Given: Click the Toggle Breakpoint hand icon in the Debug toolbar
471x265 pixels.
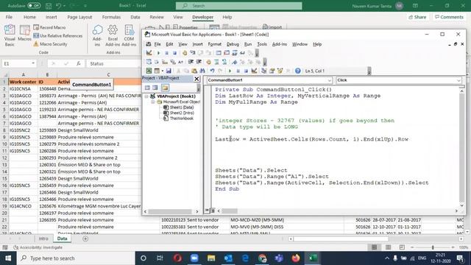Looking at the screenshot, I should coord(185,53).
